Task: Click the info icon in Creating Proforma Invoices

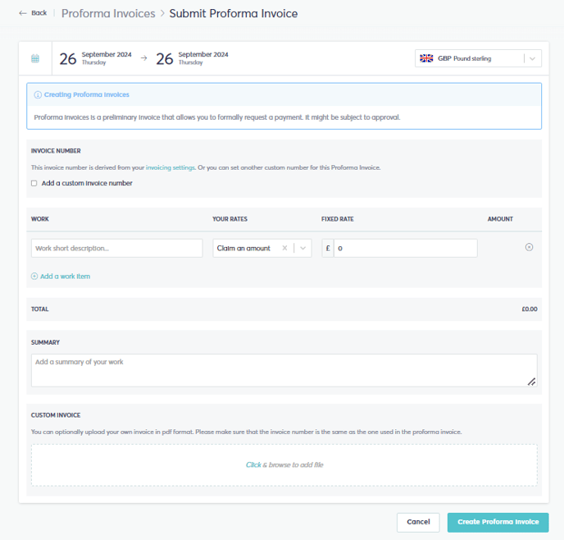Action: click(x=38, y=94)
